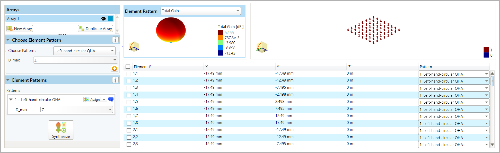
Task: Click the New Array button
Action: pyautogui.click(x=20, y=29)
